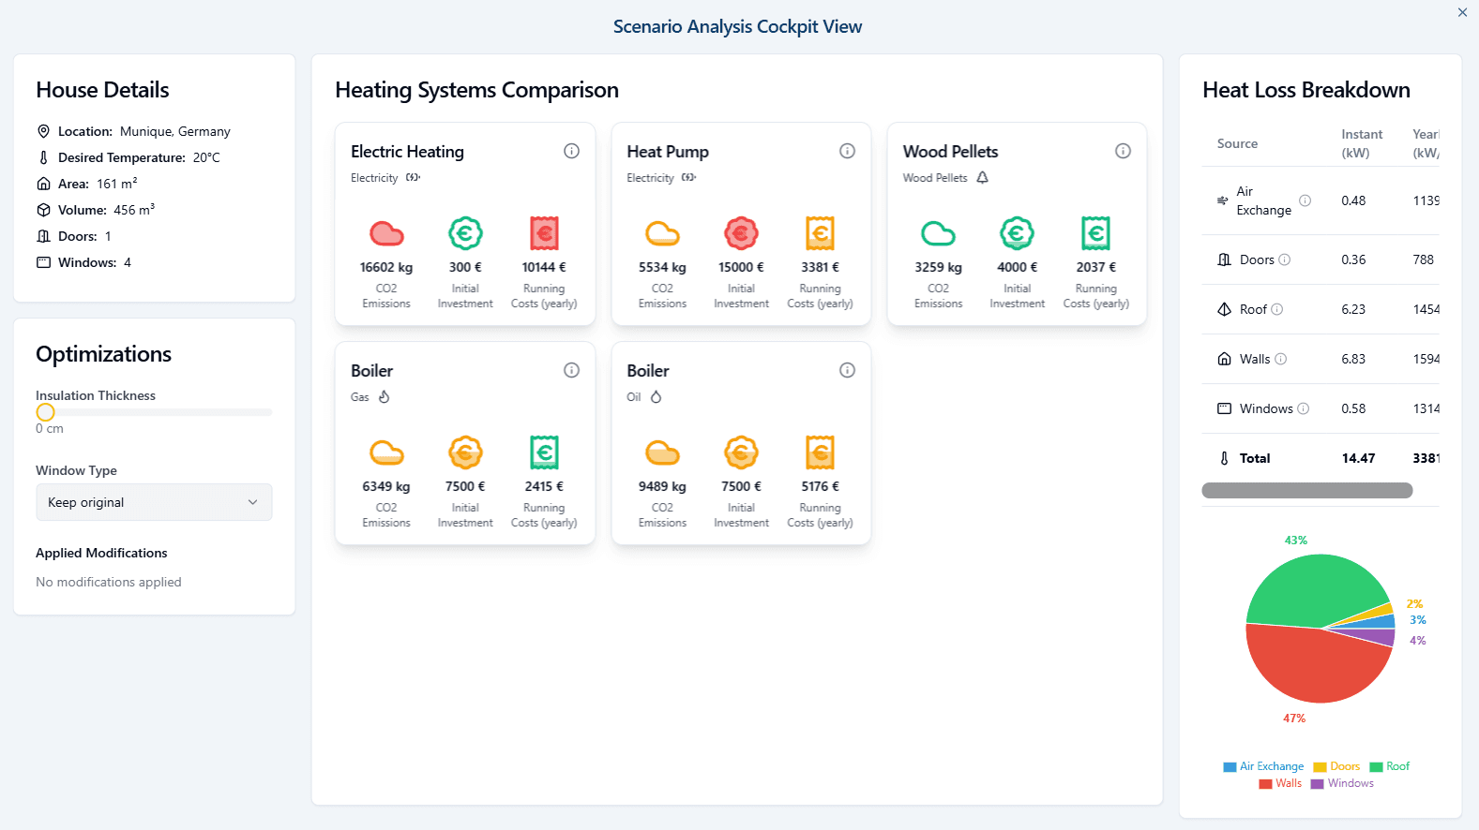
Task: Click the flame icon beside Gas
Action: (384, 397)
